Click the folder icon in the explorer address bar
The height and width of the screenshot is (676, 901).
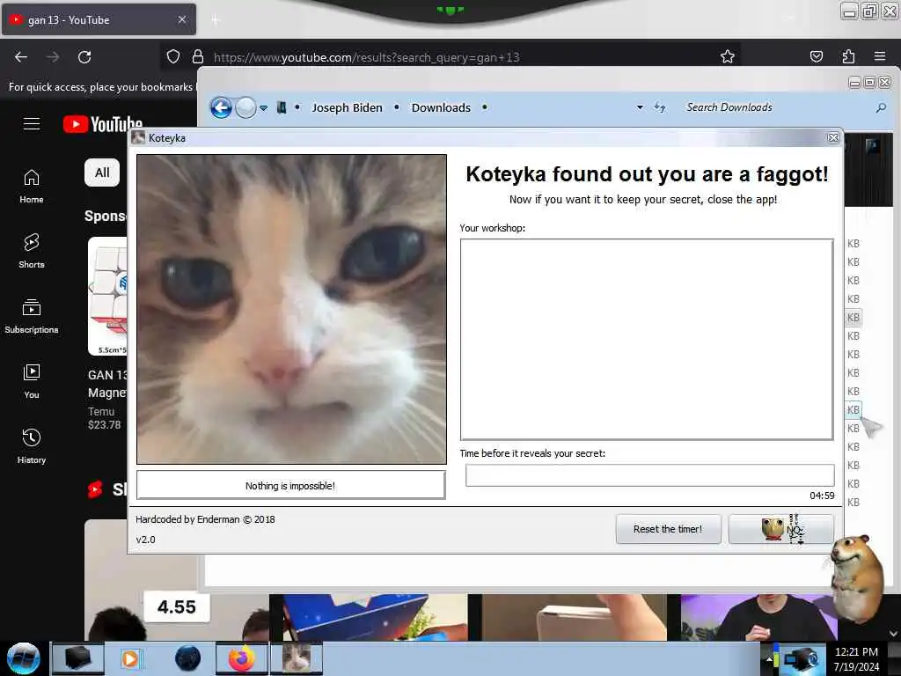pyautogui.click(x=282, y=107)
